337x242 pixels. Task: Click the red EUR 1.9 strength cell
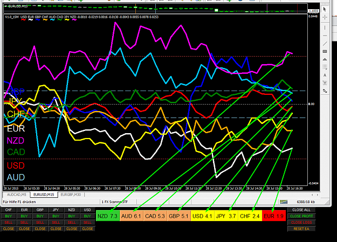pyautogui.click(x=274, y=216)
